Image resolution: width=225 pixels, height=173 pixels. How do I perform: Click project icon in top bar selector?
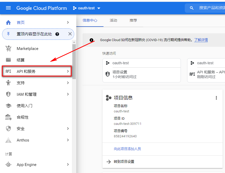tap(75, 8)
